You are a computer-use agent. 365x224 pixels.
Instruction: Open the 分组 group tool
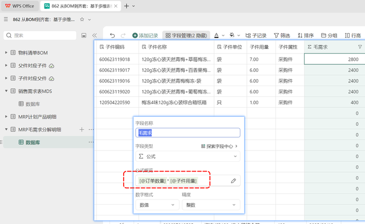329,35
